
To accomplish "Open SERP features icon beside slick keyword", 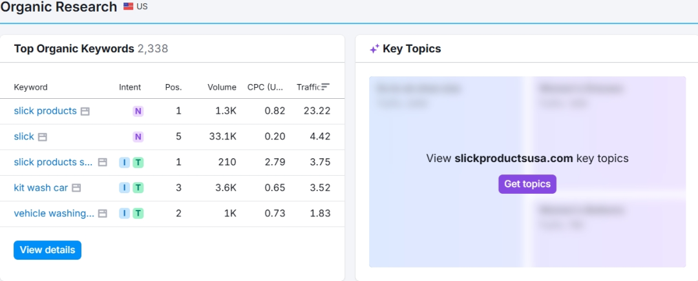I will tap(42, 137).
